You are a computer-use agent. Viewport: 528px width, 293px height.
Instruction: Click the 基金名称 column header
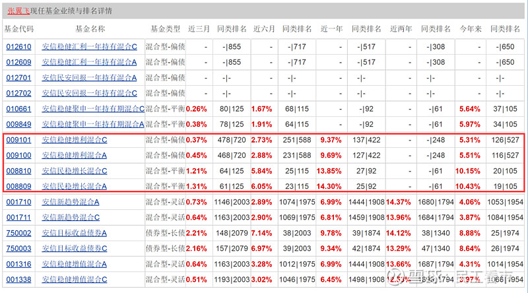[x=90, y=29]
